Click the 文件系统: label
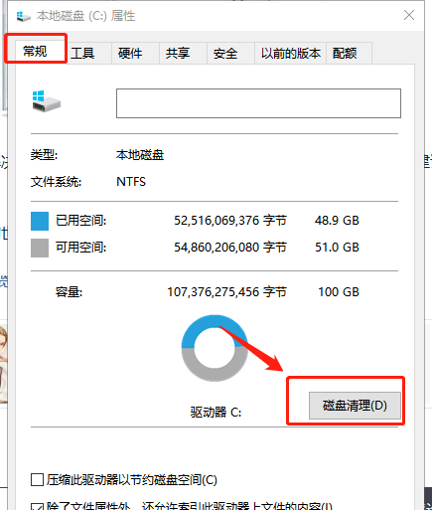Image resolution: width=432 pixels, height=510 pixels. pyautogui.click(x=56, y=182)
